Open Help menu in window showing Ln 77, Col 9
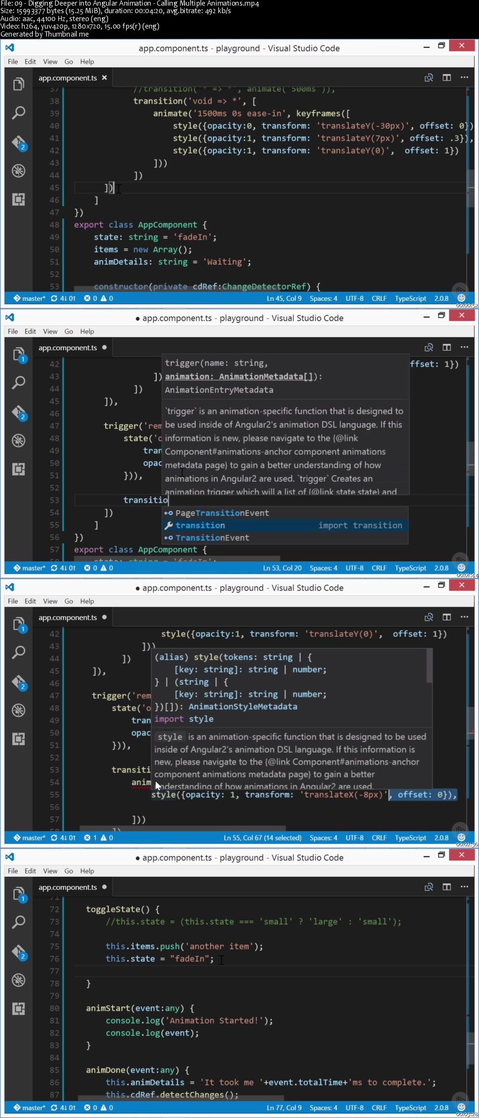 87,871
